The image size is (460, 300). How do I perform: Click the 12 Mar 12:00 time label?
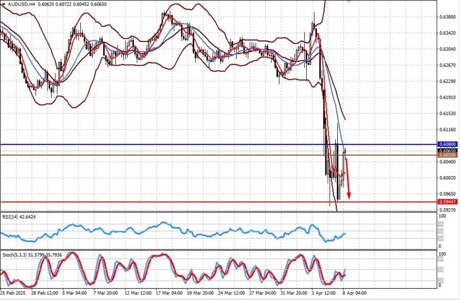[138, 293]
